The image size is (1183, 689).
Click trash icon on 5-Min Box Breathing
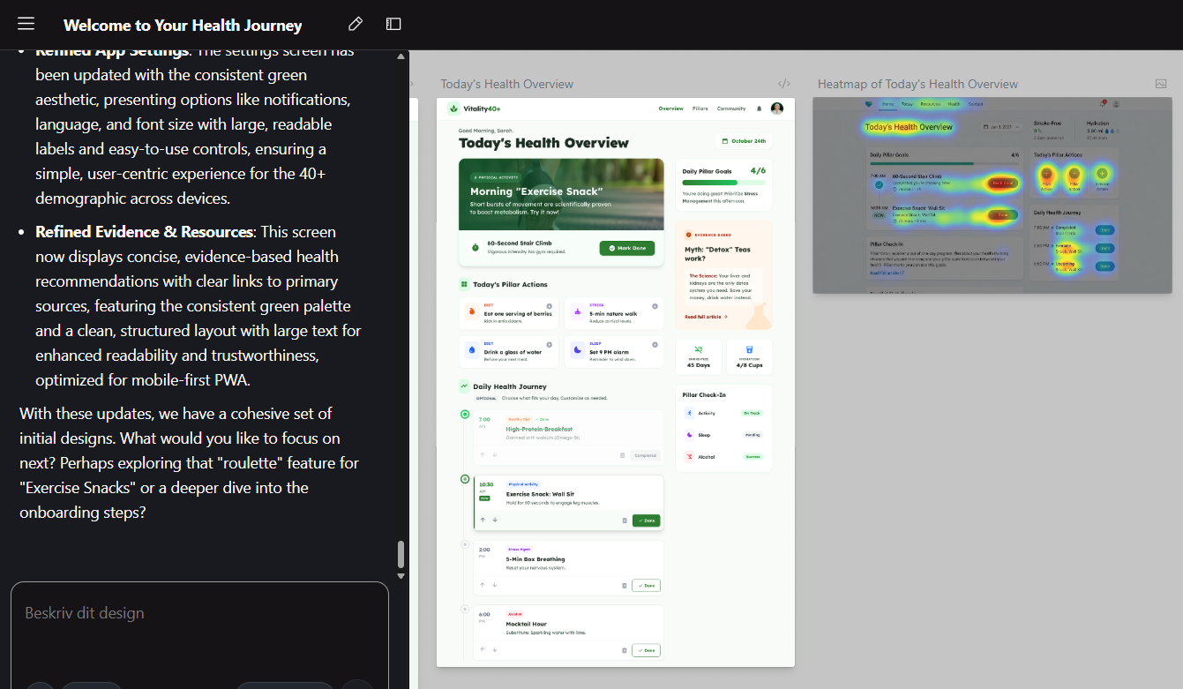tap(625, 585)
